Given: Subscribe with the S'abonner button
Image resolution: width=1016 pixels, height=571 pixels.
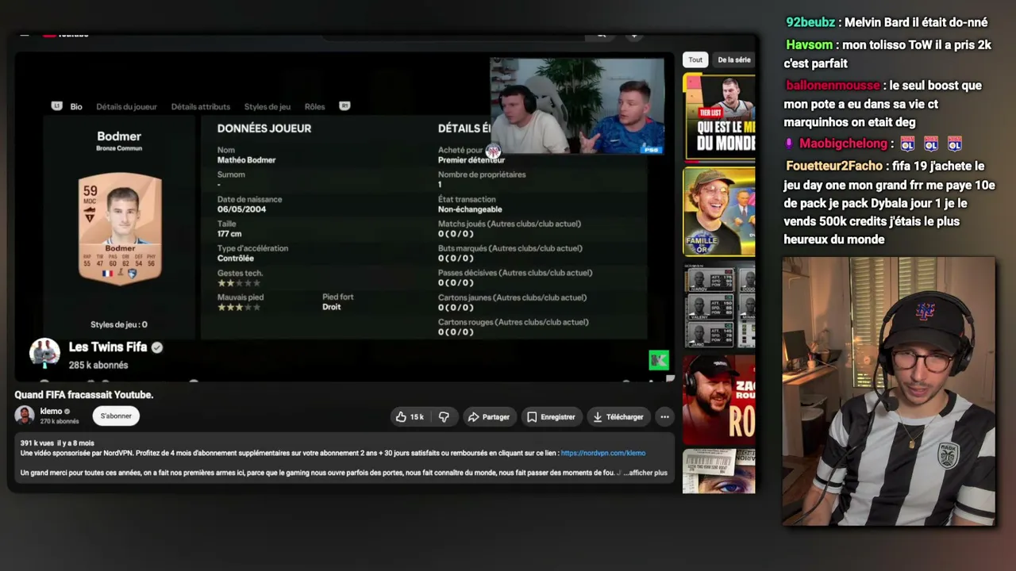Looking at the screenshot, I should click(116, 416).
